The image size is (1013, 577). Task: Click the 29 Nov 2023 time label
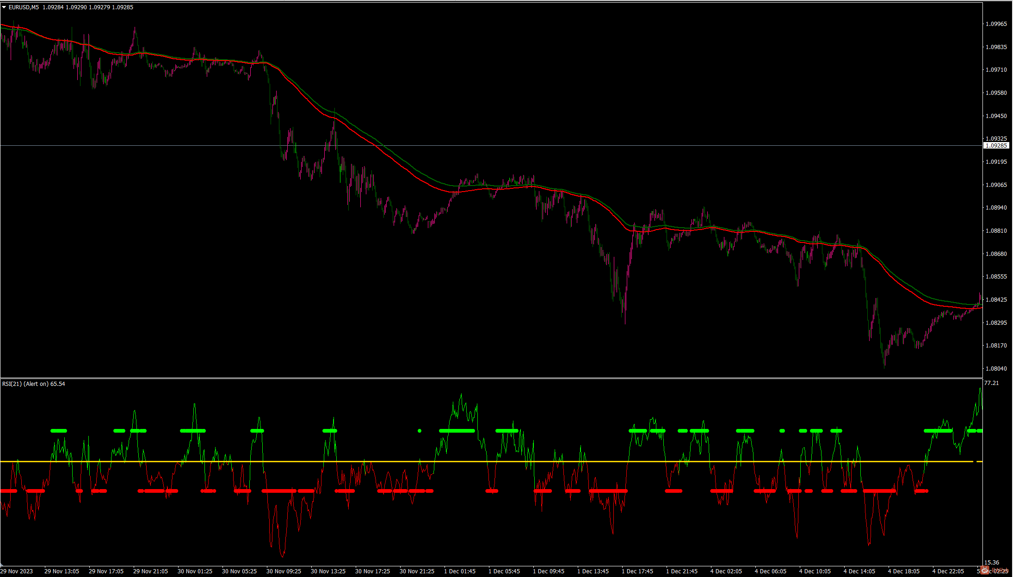point(17,571)
